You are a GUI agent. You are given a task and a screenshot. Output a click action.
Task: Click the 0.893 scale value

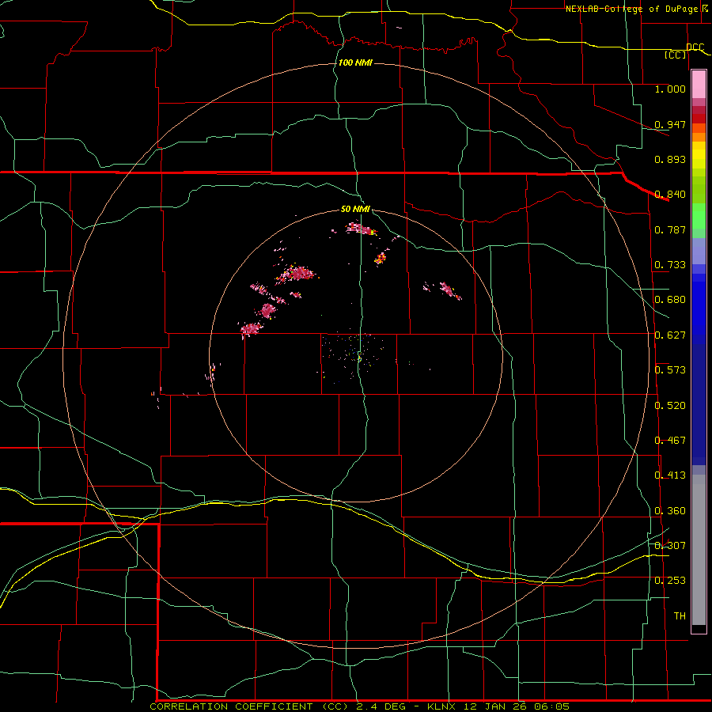[x=670, y=159]
